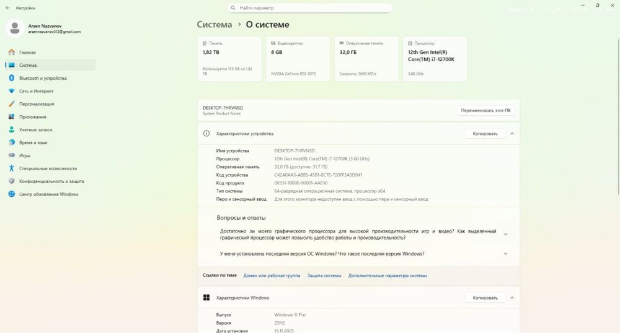The height and width of the screenshot is (333, 620).
Task: Click the Bluetooth и устройства icon
Action: pos(11,79)
